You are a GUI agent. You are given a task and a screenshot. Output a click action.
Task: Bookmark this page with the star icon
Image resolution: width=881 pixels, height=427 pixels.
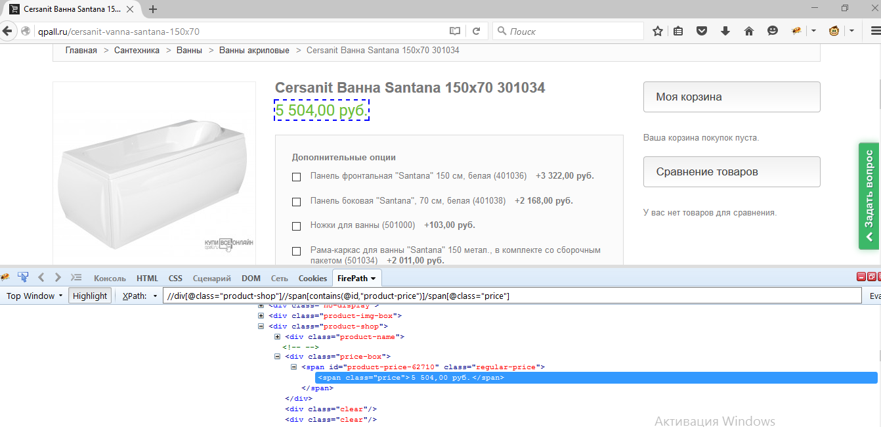658,31
